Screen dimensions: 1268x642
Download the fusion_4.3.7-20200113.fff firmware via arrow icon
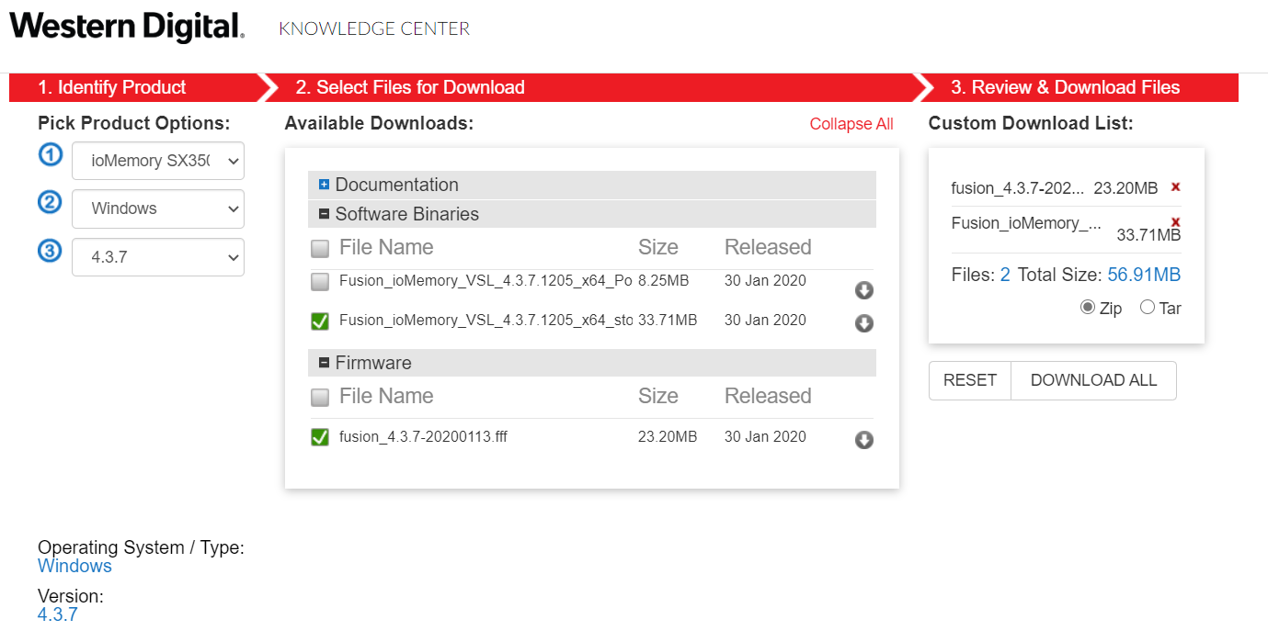[x=863, y=440]
